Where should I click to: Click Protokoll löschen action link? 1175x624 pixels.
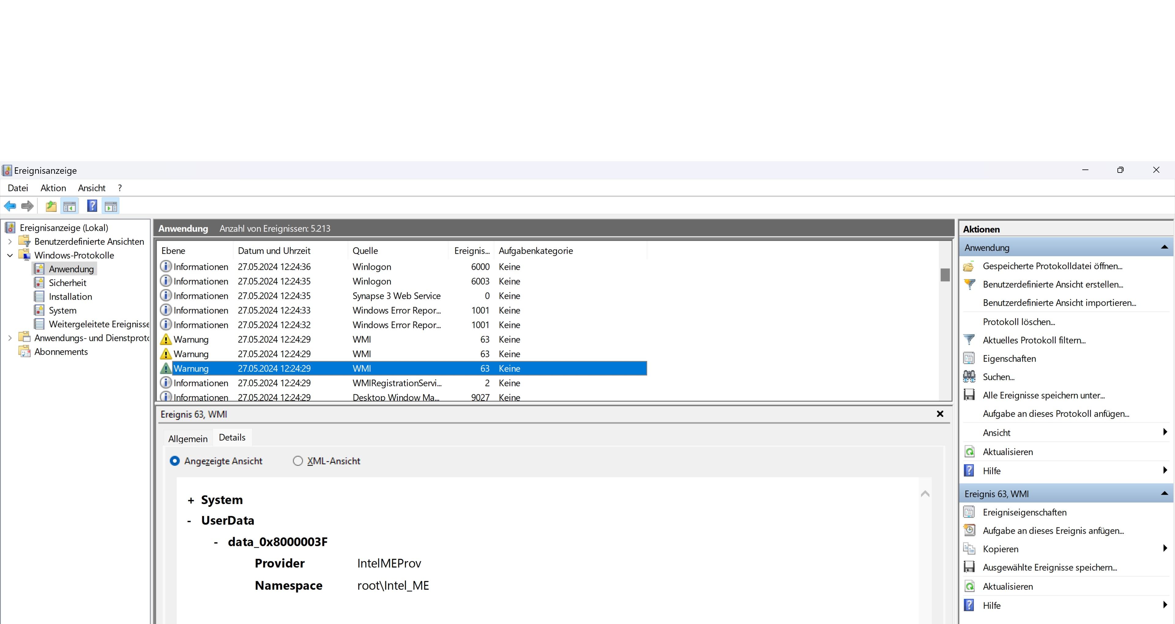coord(1019,321)
